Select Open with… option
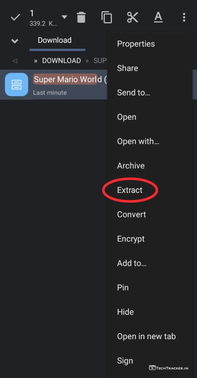This screenshot has height=378, width=197. [138, 141]
